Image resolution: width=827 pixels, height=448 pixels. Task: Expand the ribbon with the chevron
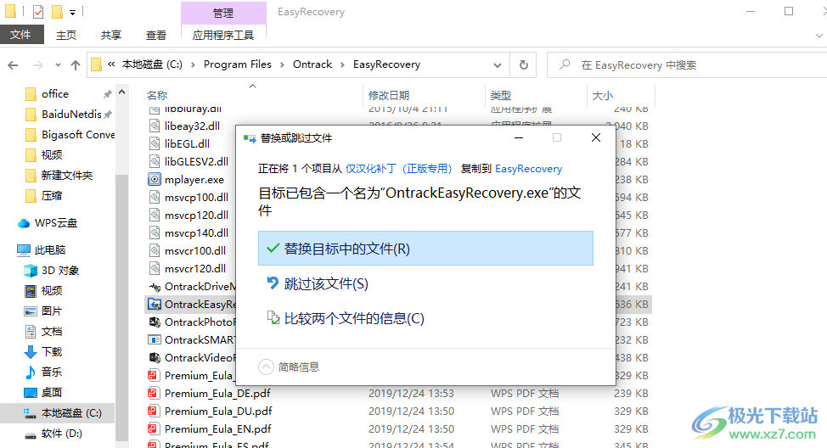(819, 36)
